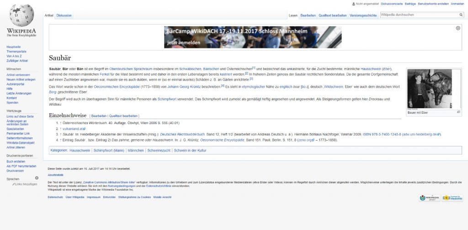This screenshot has height=230, width=468.
Task: Follow the kastriert link
Action: tap(225, 74)
